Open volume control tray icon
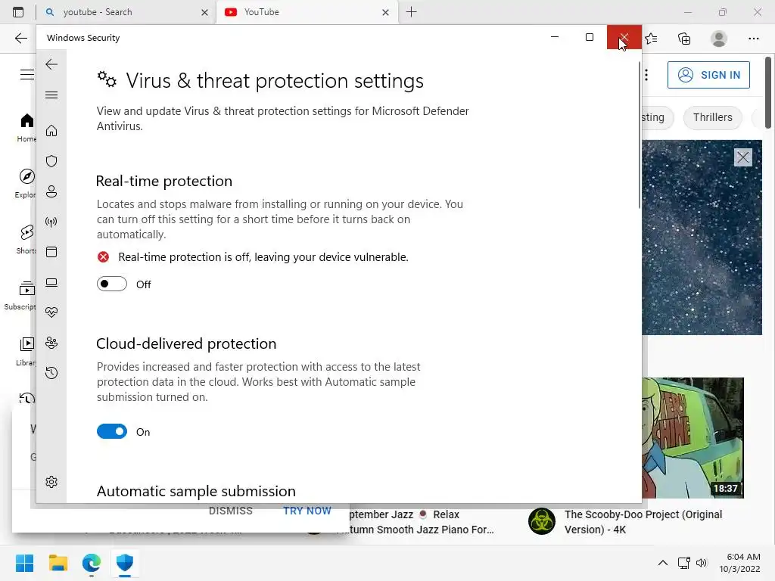Viewport: 775px width, 581px height. 702,563
